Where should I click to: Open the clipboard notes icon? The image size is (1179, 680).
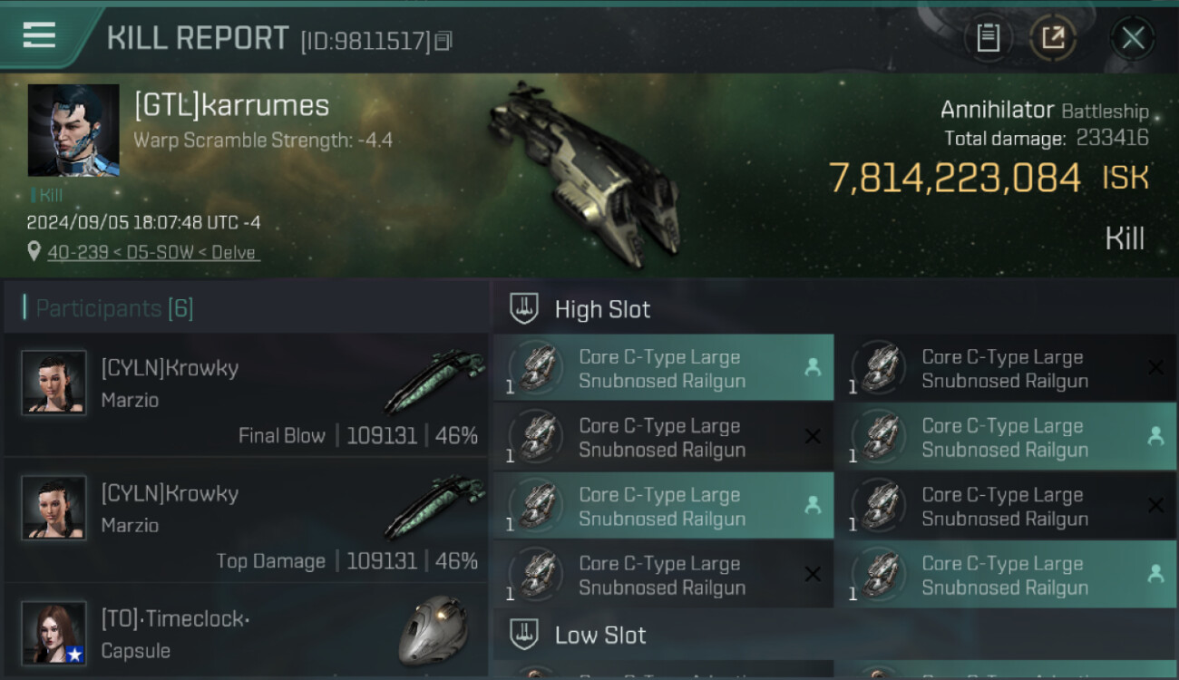[988, 38]
